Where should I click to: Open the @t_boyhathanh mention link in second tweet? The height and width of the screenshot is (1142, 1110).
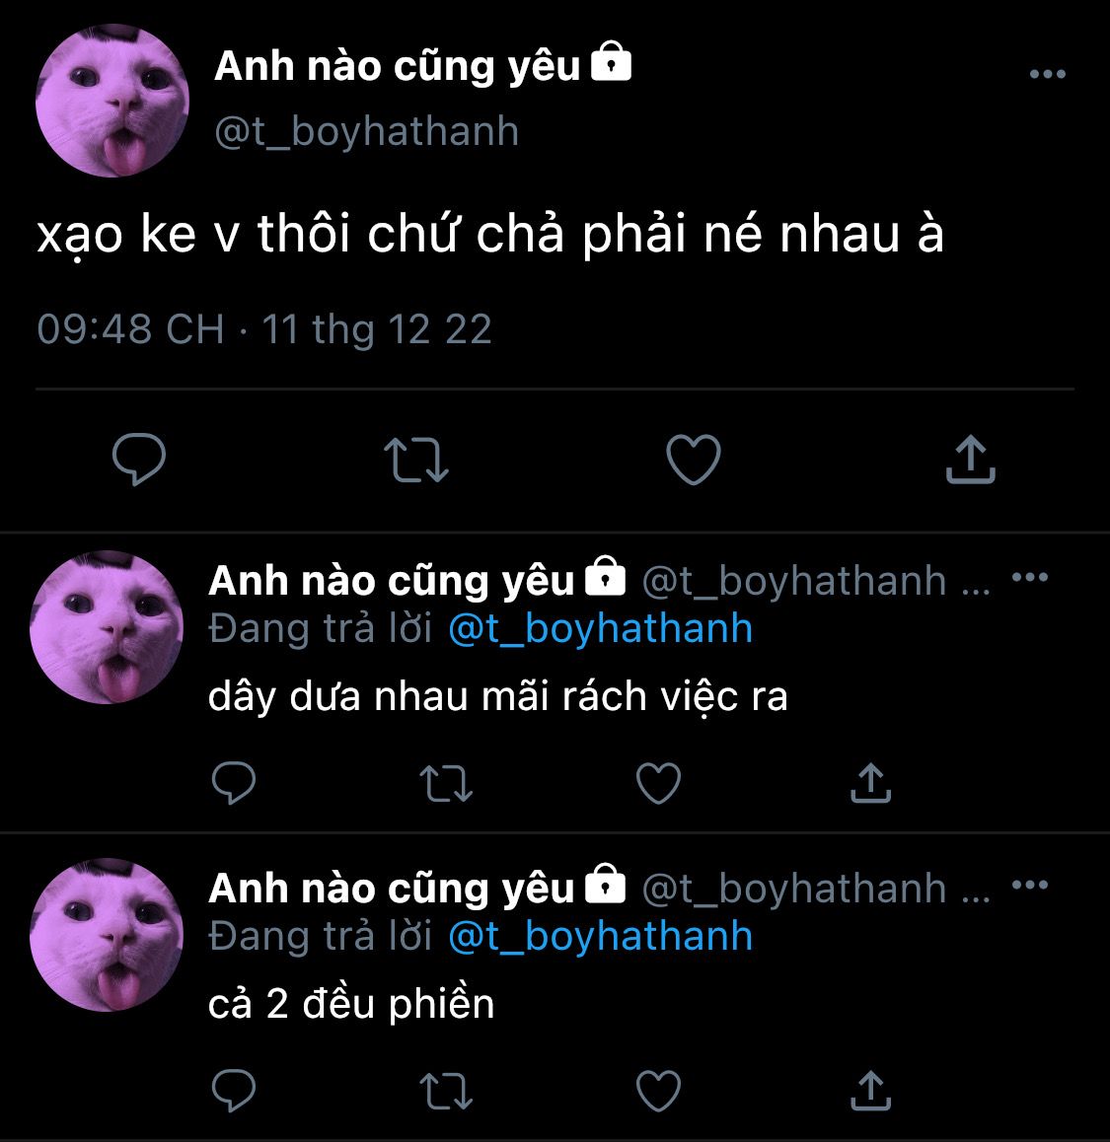601,628
